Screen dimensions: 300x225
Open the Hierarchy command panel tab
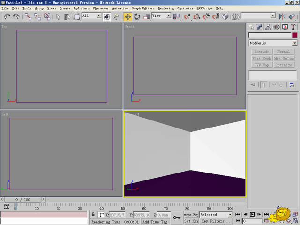pyautogui.click(x=268, y=27)
